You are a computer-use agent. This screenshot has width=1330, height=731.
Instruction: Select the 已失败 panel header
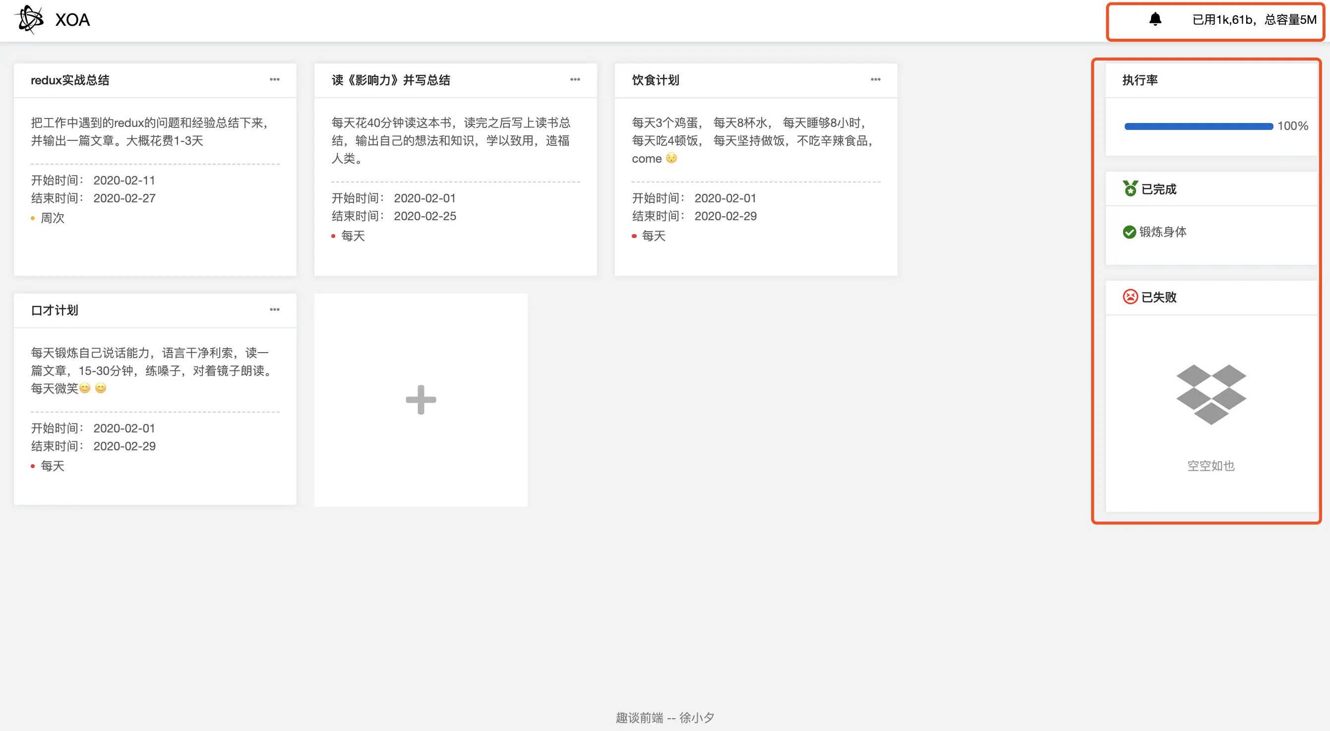[1158, 298]
